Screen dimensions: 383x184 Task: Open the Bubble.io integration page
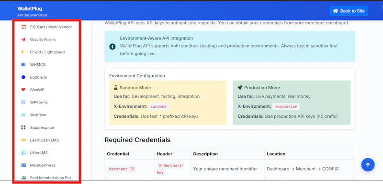click(x=39, y=77)
